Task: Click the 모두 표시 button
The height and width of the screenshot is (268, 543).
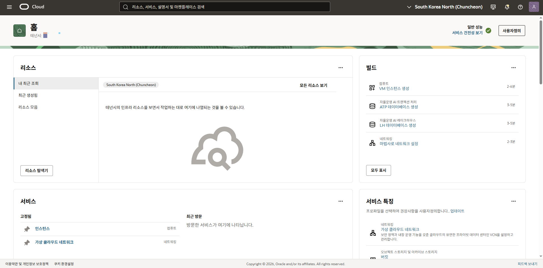Action: 378,170
